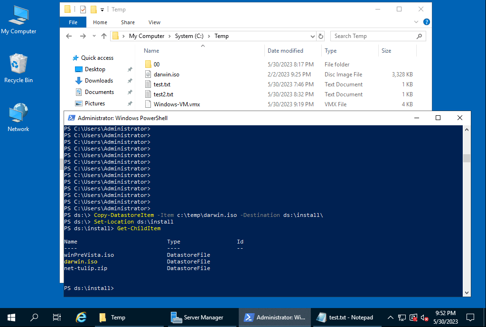The image size is (486, 327).
Task: Switch to the View ribbon tab
Action: click(154, 22)
